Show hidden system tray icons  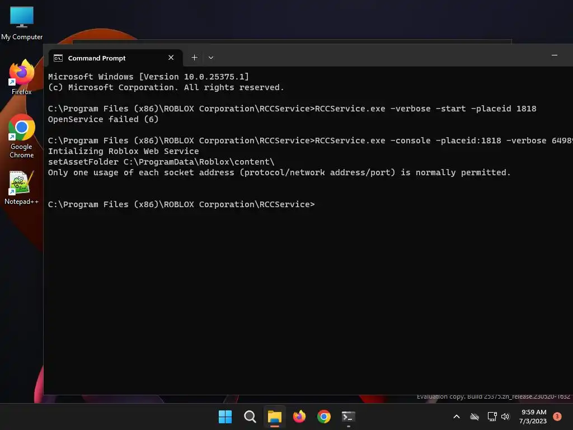457,417
